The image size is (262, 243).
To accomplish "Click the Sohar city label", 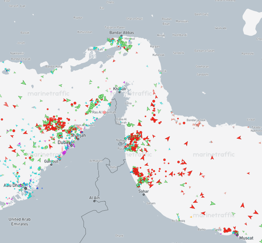I will [x=143, y=191].
